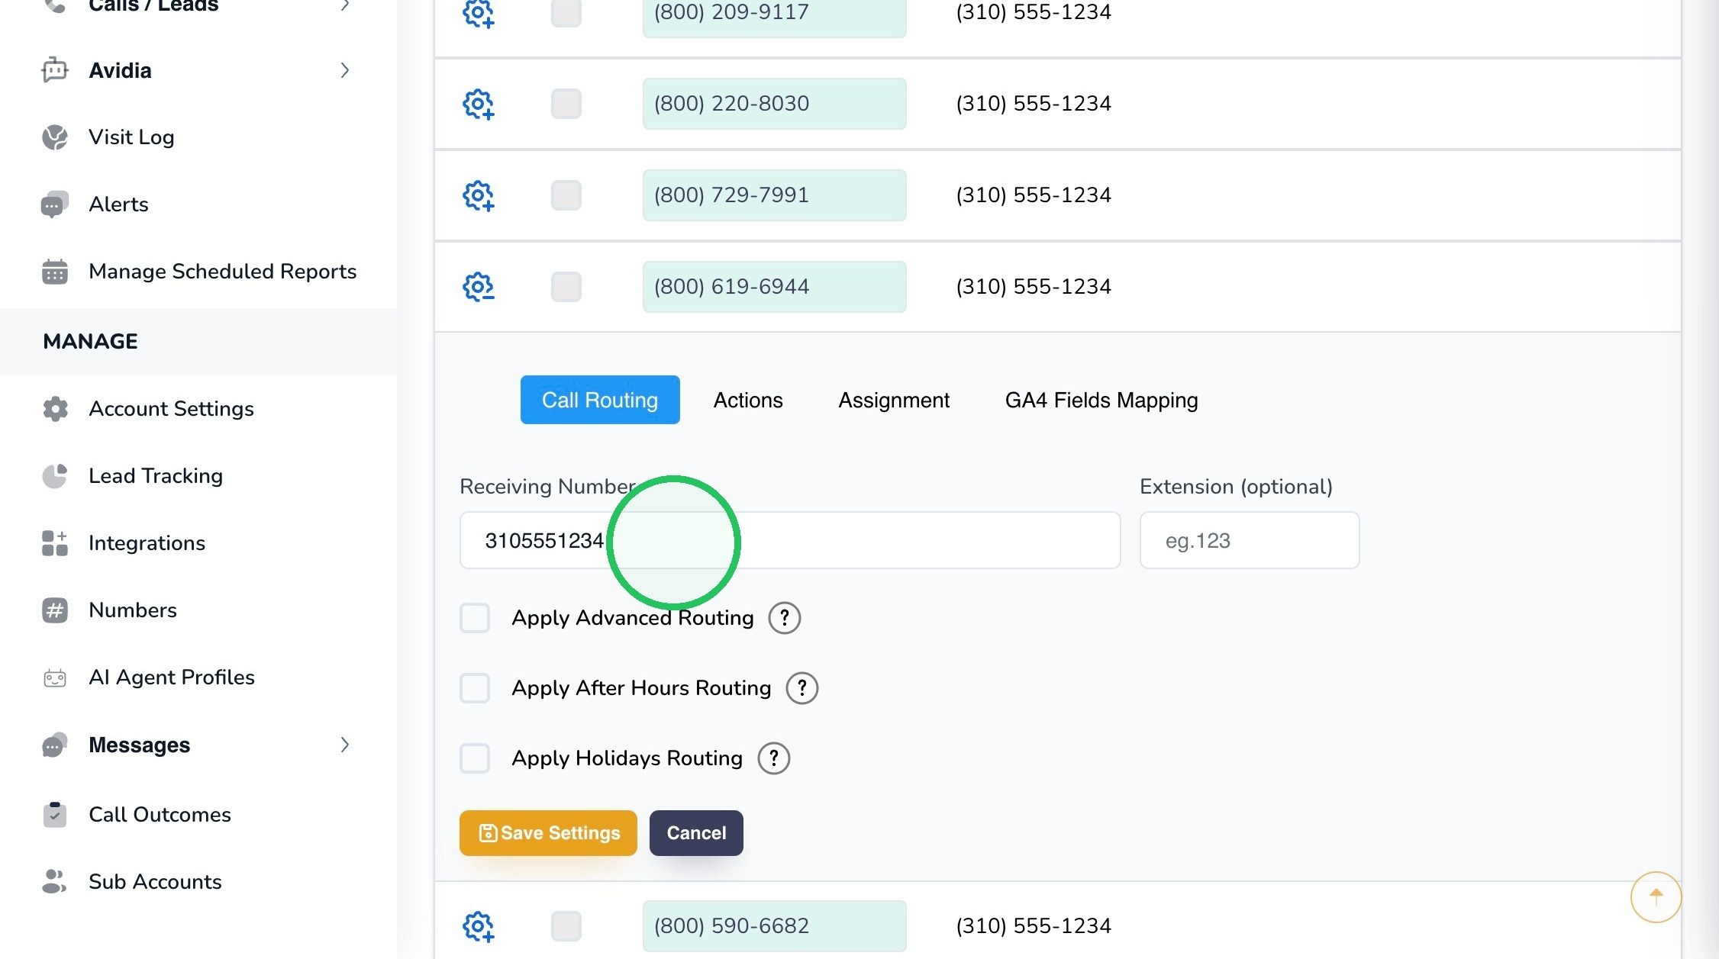This screenshot has height=959, width=1719.
Task: Open Manage Scheduled Reports page
Action: click(222, 272)
